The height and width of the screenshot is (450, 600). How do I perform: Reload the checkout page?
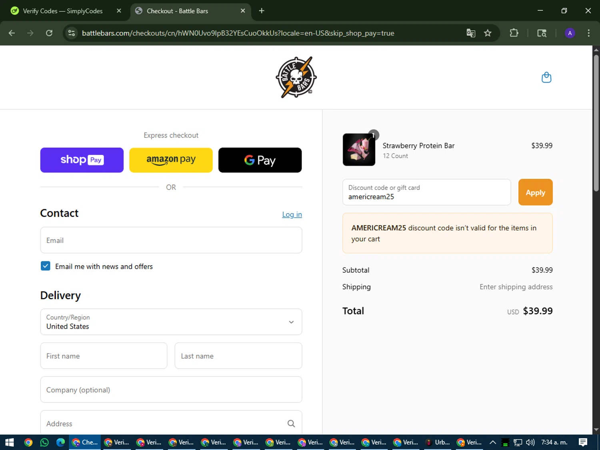coord(49,33)
